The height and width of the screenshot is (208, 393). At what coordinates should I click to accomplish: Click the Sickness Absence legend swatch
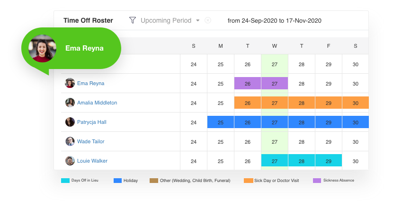tap(317, 181)
